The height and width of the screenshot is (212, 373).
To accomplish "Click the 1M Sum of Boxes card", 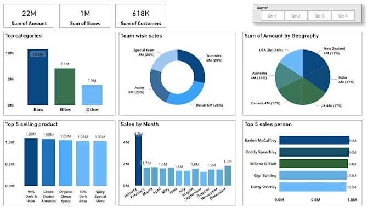I will 84,16.
